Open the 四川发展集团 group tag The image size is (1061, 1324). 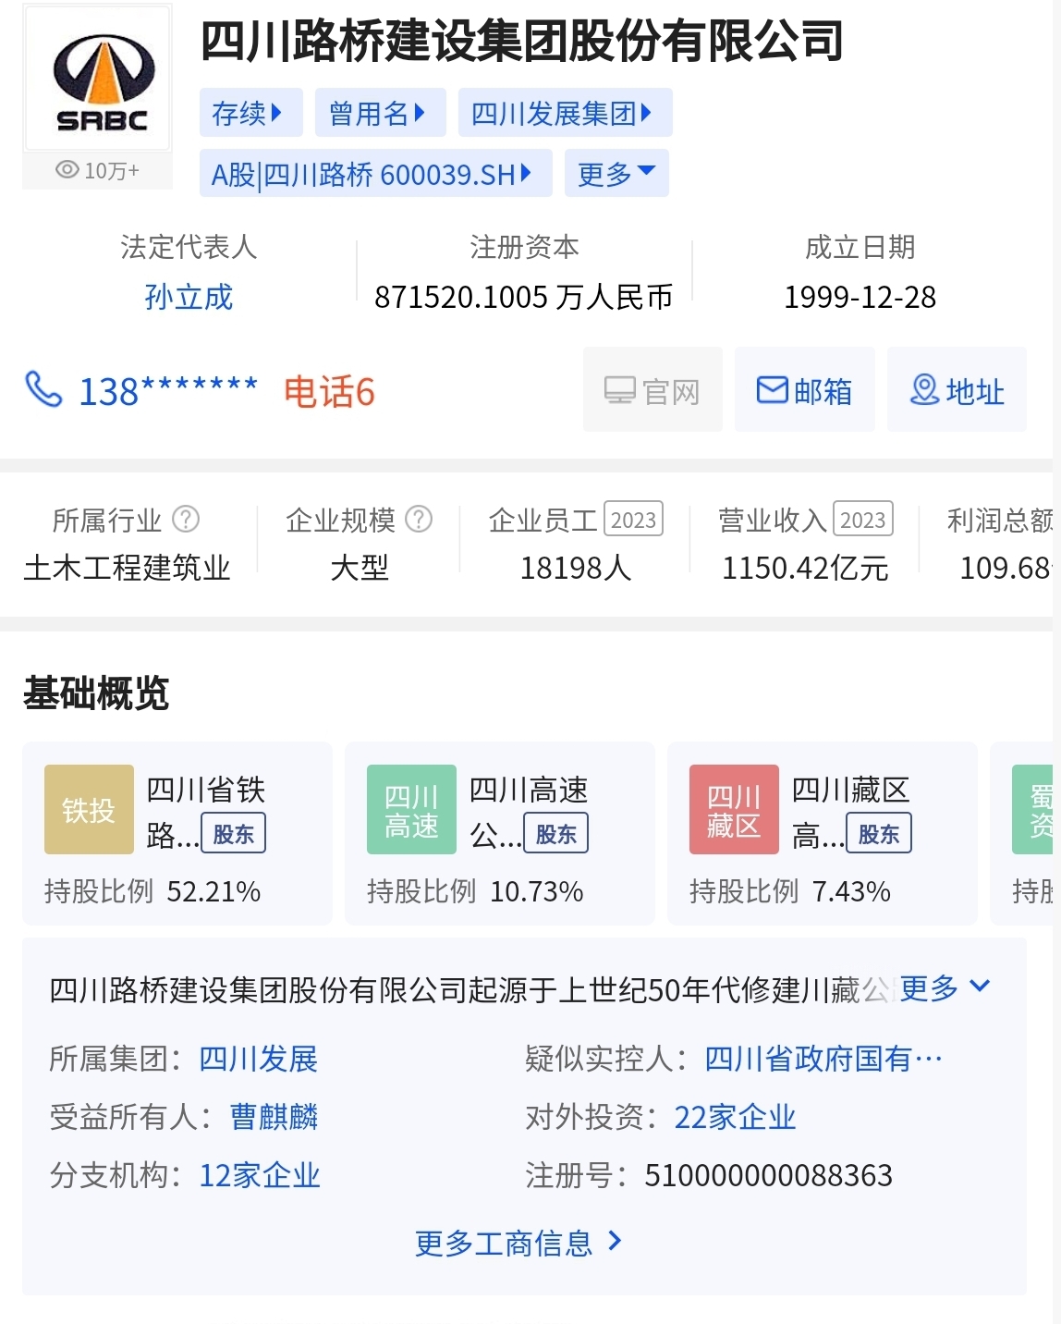[x=566, y=113]
